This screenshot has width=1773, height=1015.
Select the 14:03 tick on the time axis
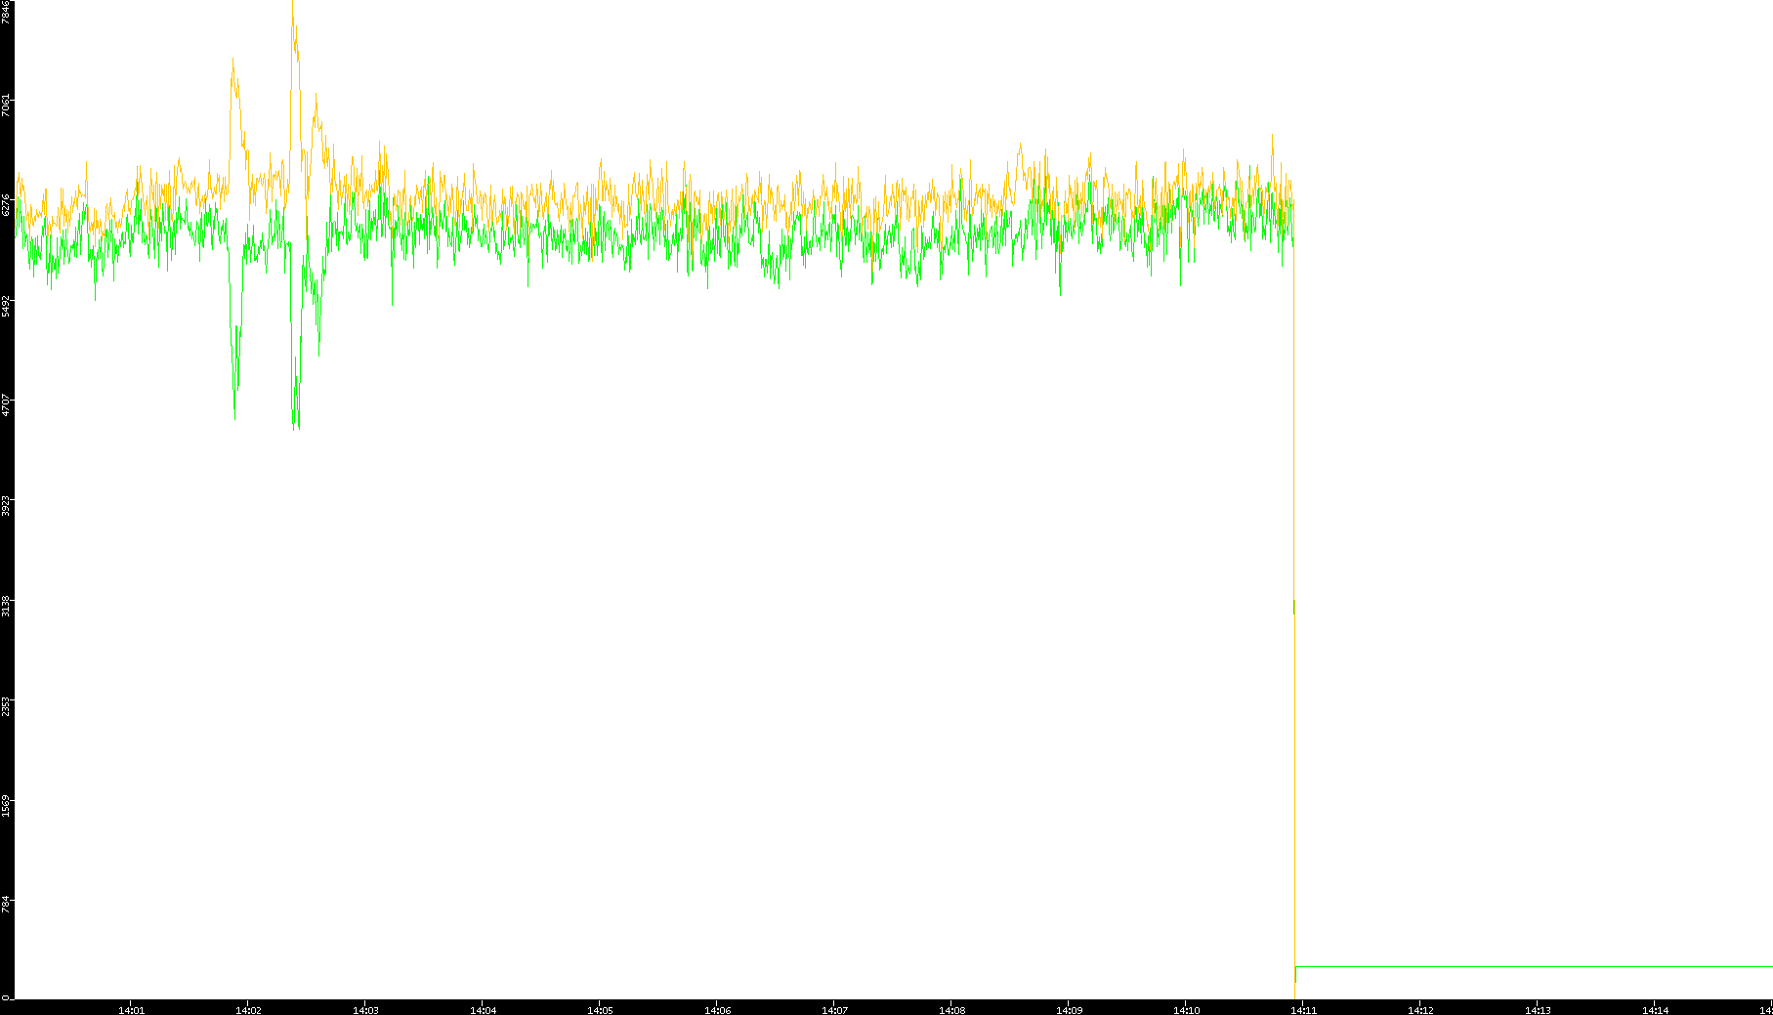(365, 1010)
